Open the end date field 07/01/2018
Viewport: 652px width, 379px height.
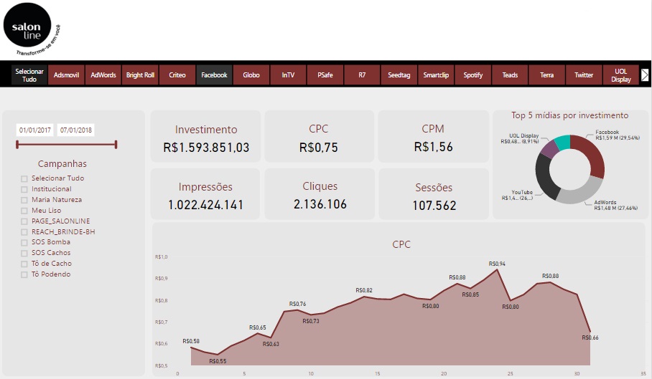75,130
